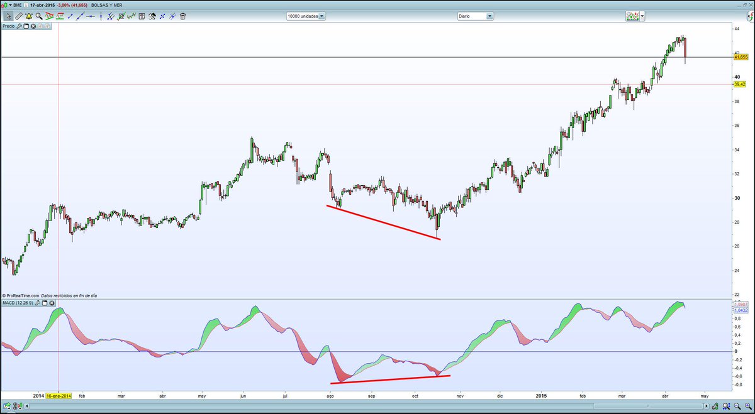Click the 16-ene-2014 date label on timeline
This screenshot has width=755, height=414.
click(57, 397)
